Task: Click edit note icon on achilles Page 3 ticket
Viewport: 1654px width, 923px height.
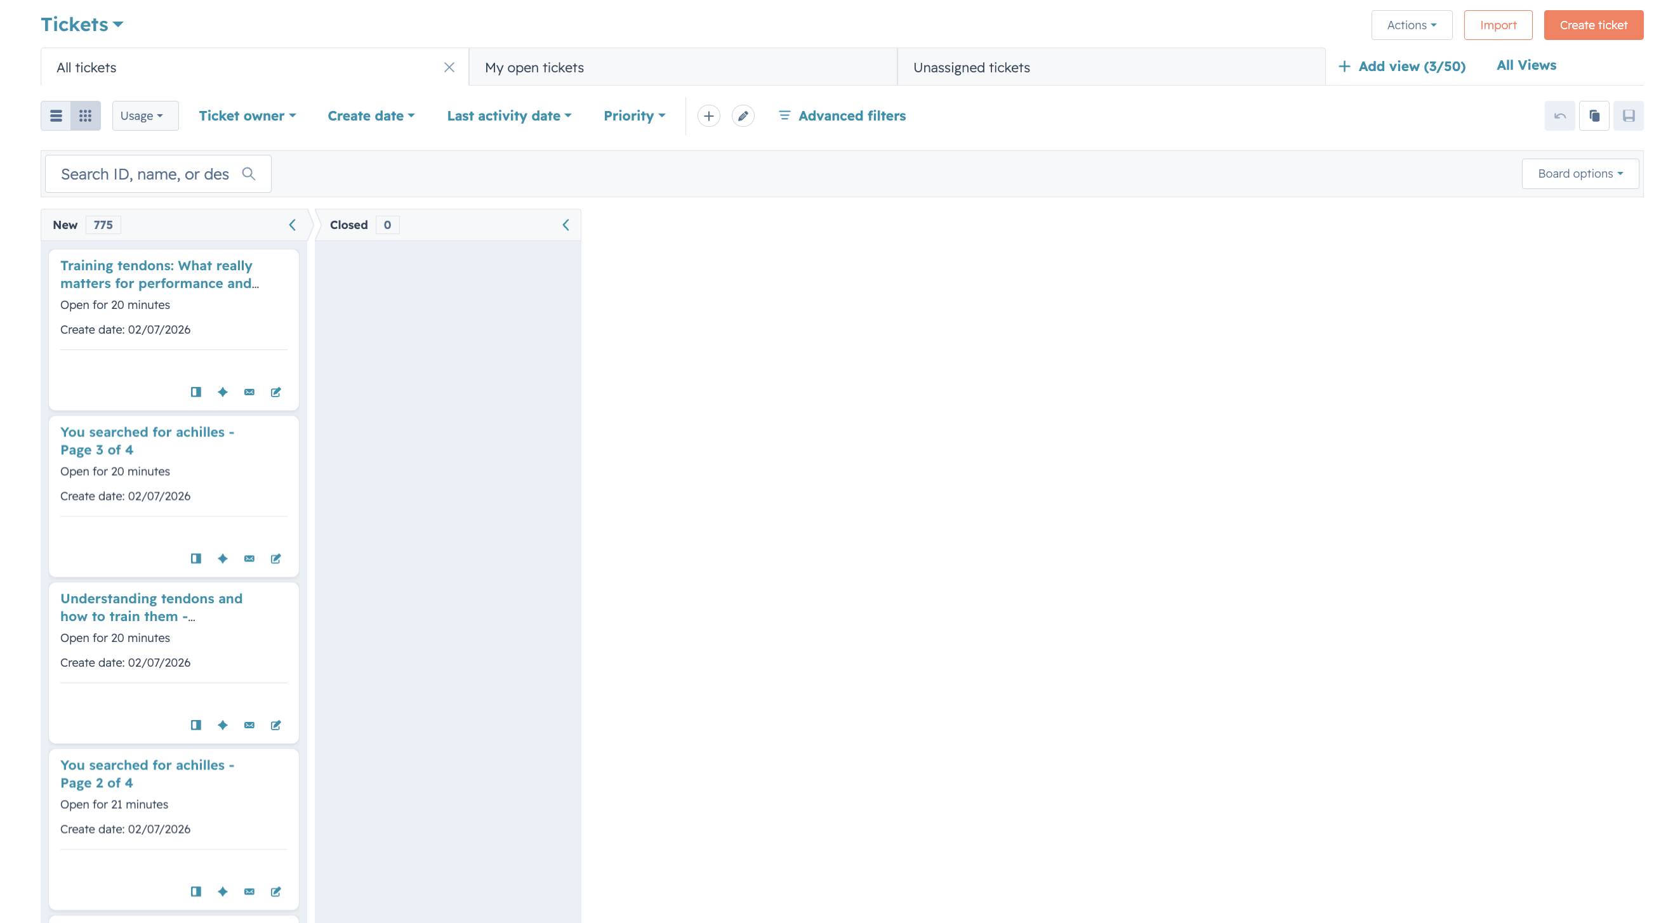Action: [275, 558]
